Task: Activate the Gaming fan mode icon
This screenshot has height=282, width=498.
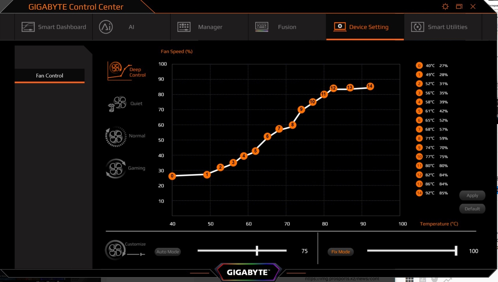Action: click(116, 168)
